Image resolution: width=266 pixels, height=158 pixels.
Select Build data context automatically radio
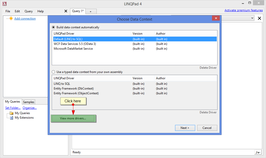point(54,27)
